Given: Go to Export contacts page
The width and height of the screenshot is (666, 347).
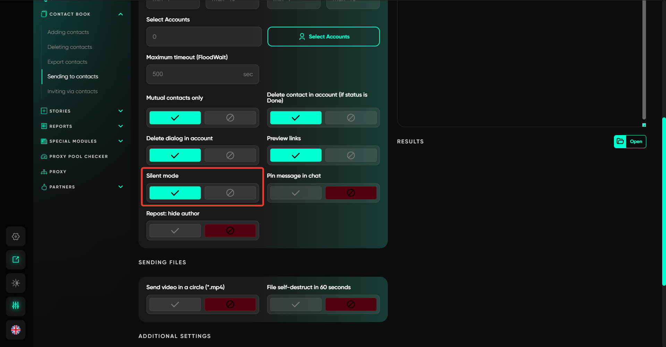Looking at the screenshot, I should 67,62.
